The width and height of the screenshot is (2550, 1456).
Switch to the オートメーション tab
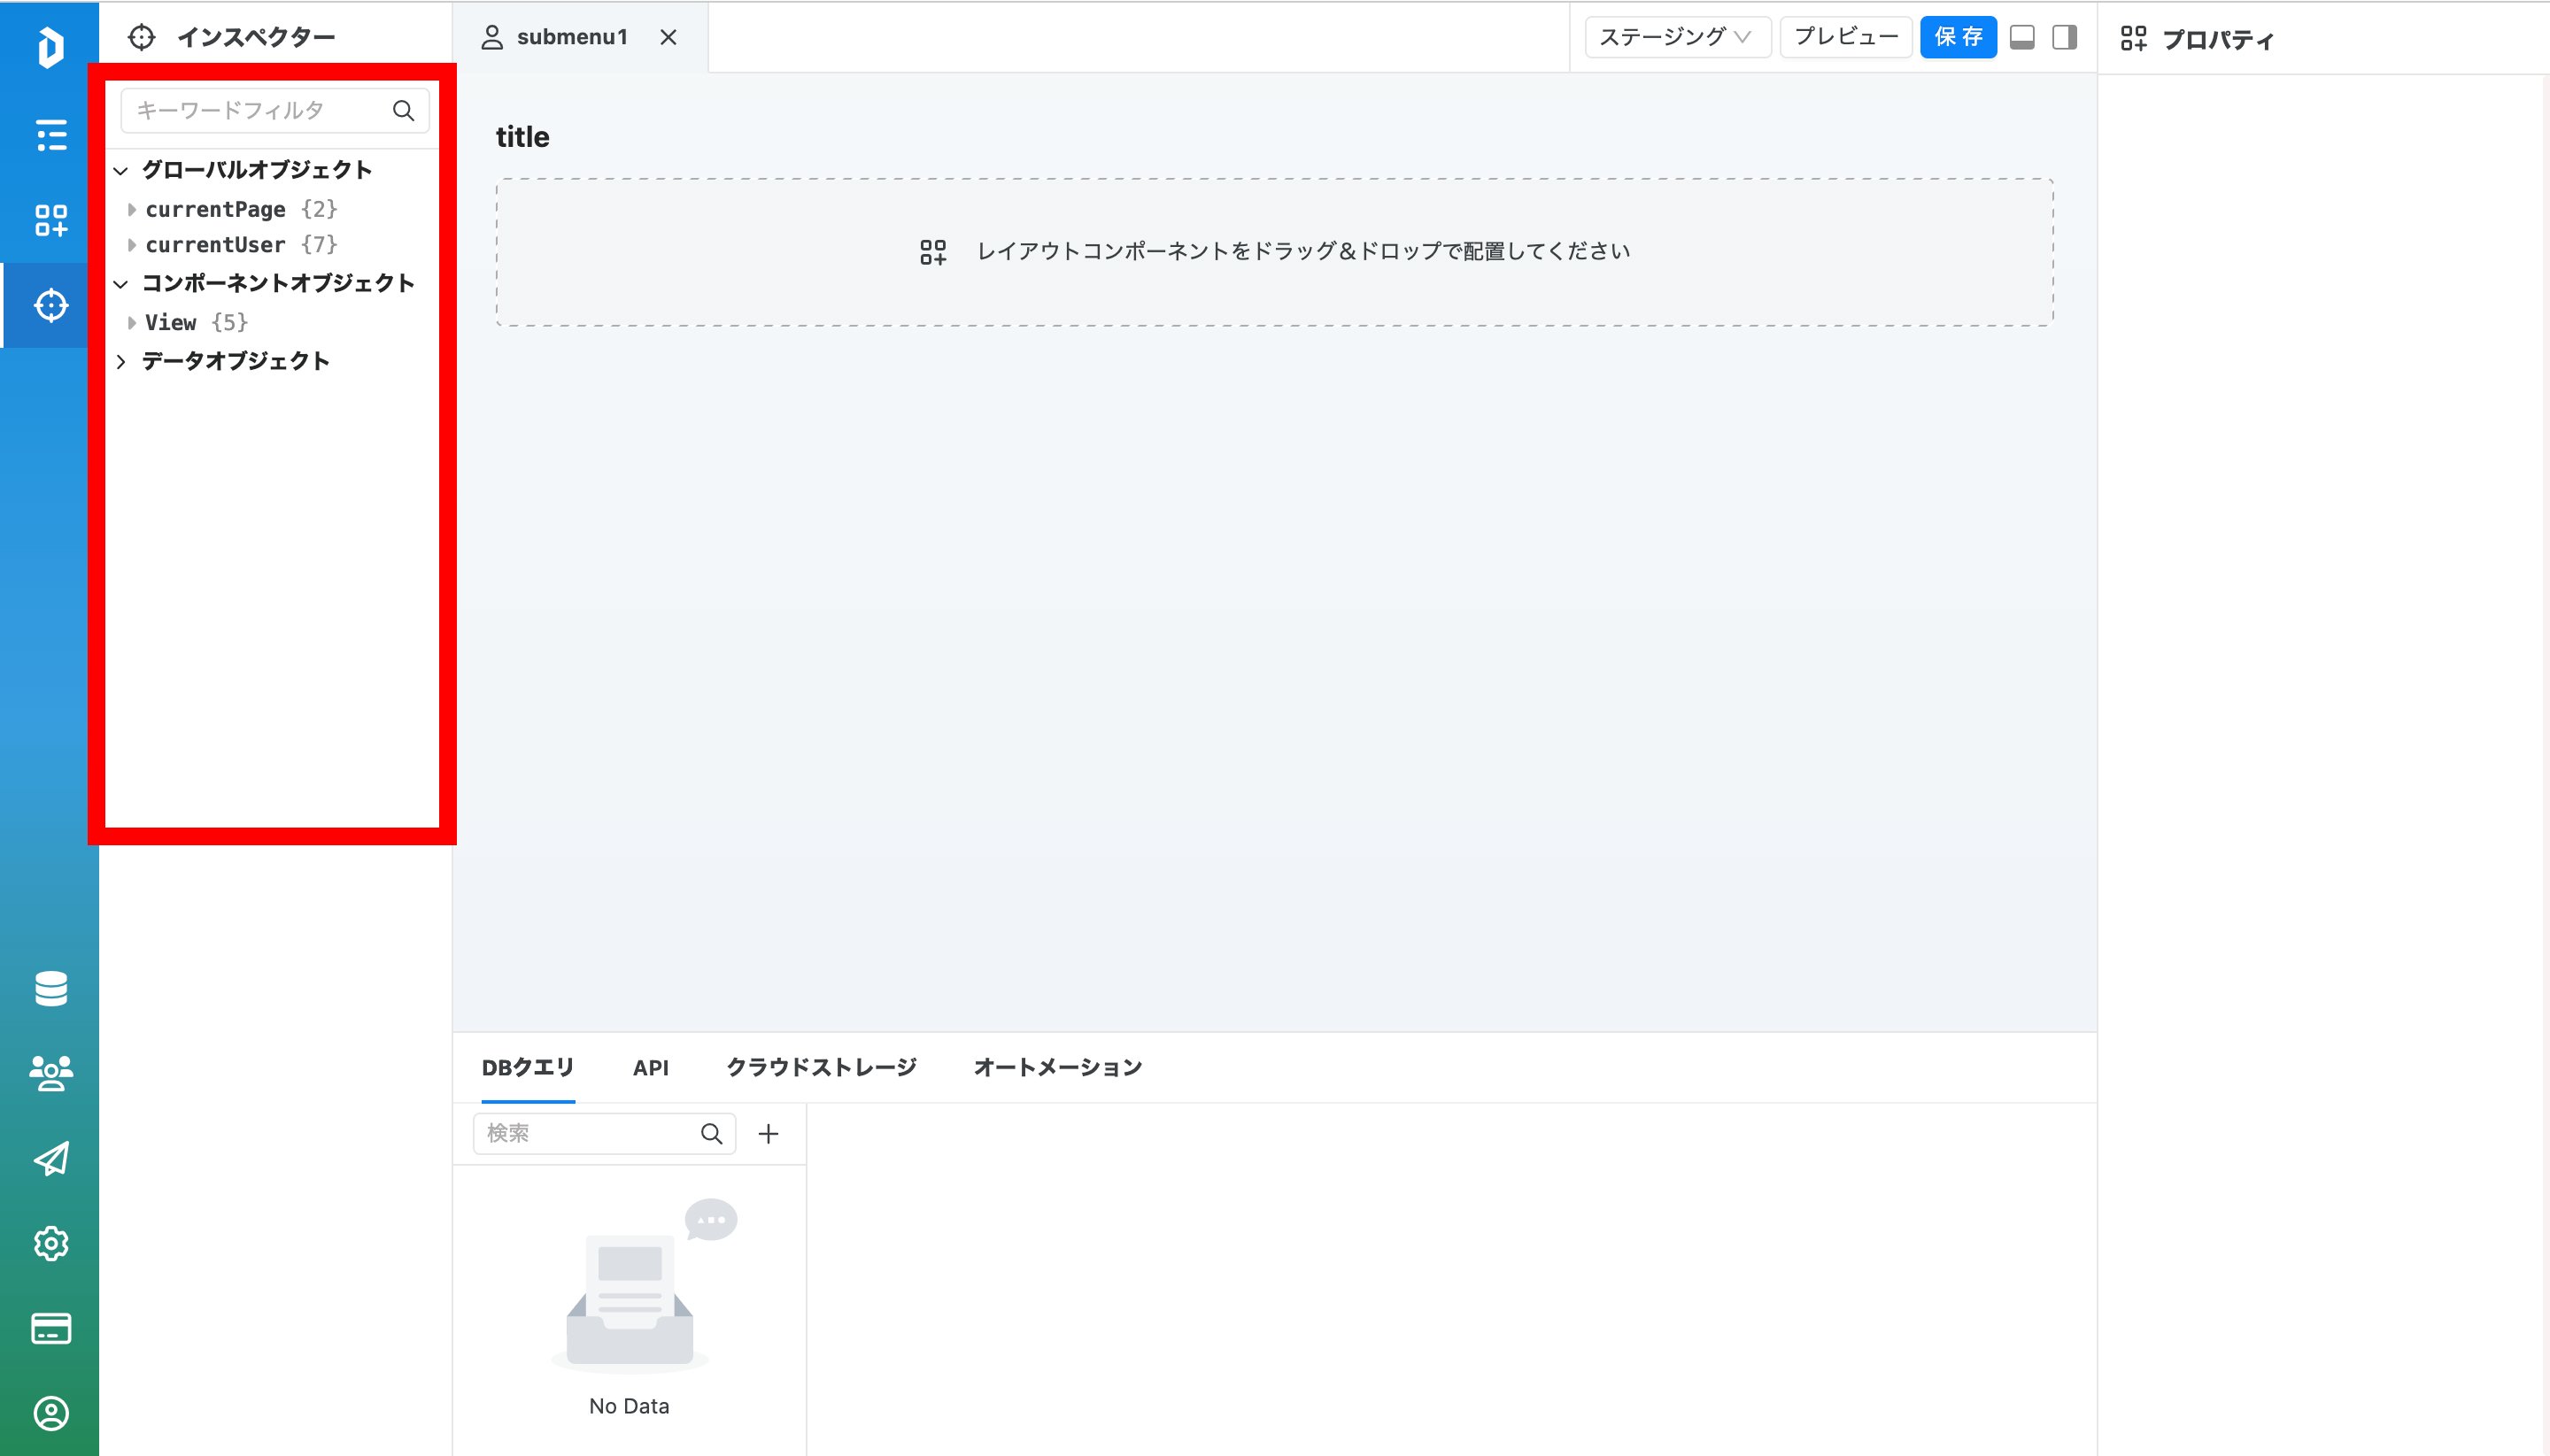coord(1057,1067)
